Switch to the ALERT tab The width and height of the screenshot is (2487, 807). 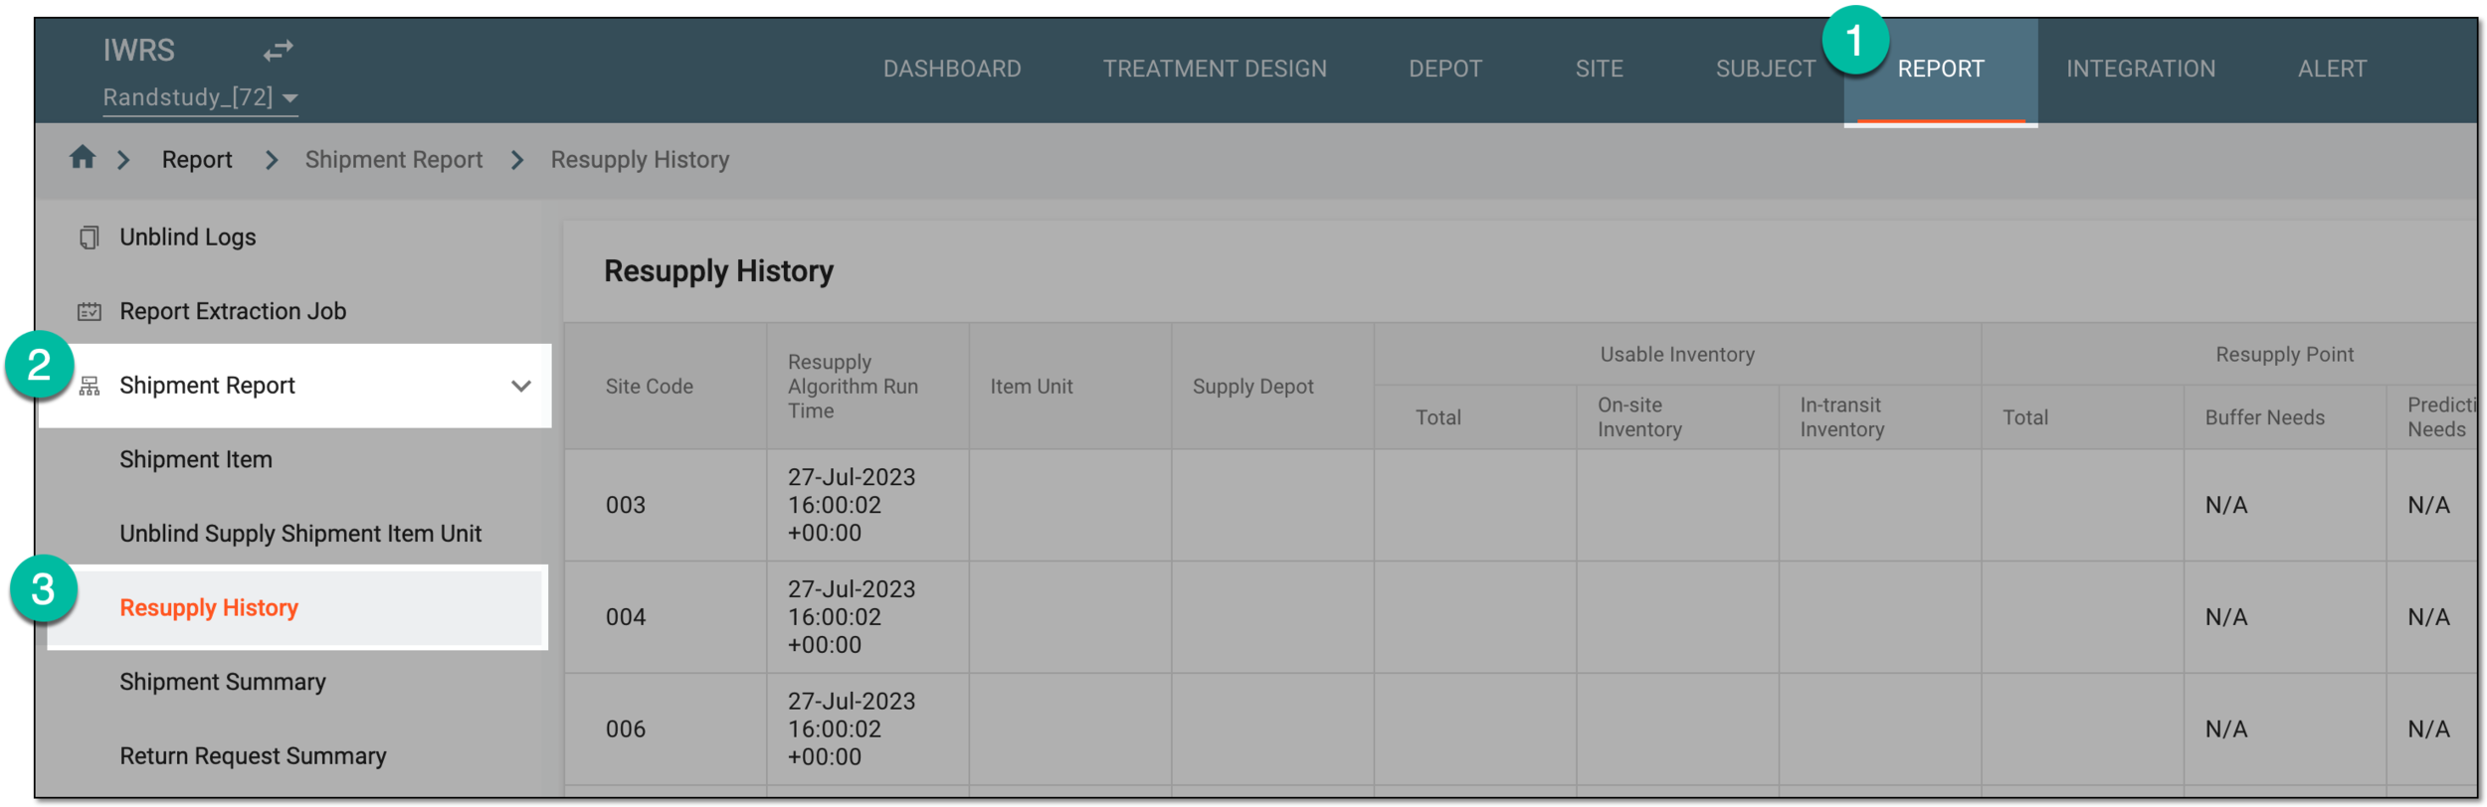click(x=2332, y=69)
